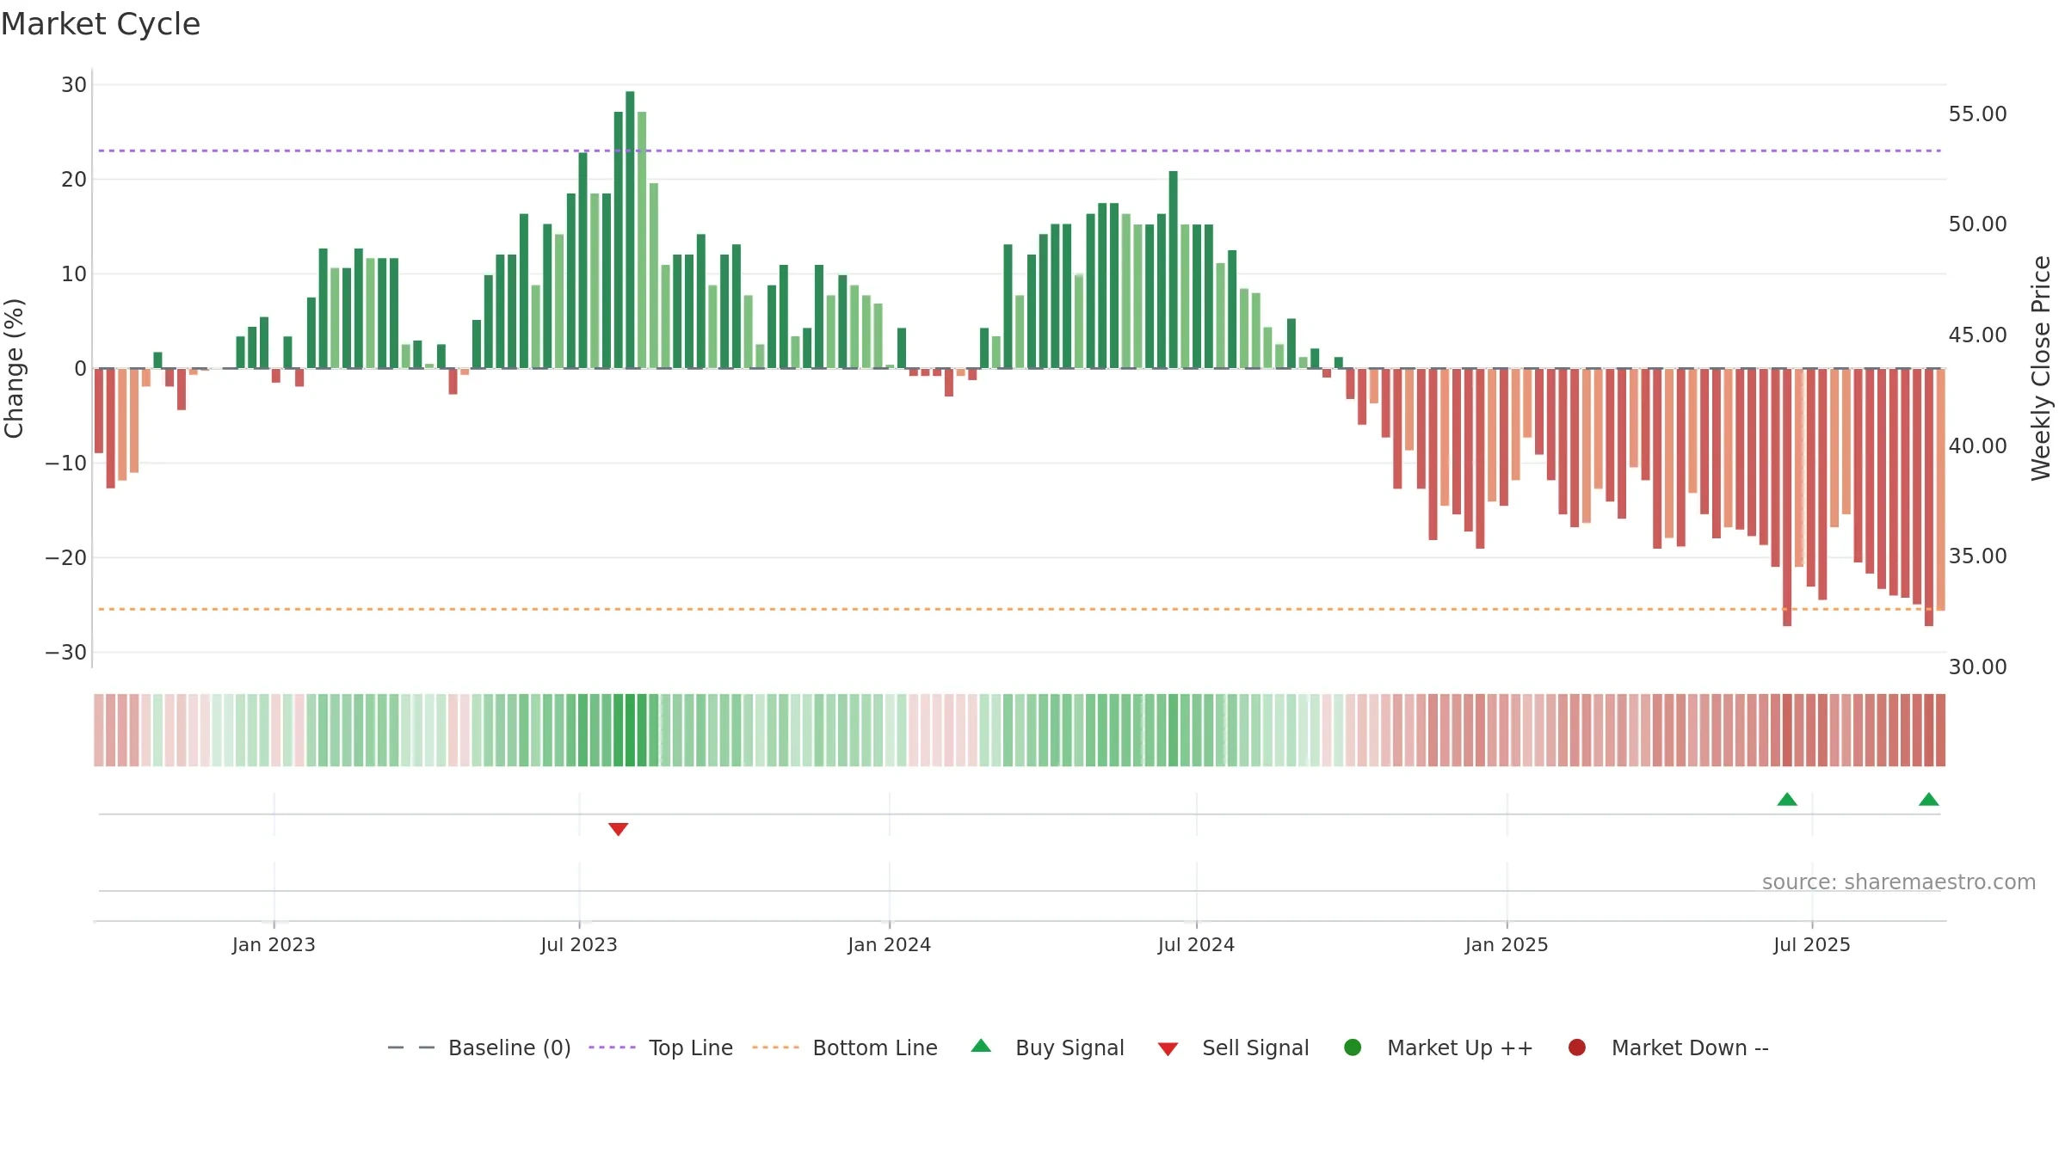Click the purple dotted Top Line legend sample
Image resolution: width=2065 pixels, height=1161 pixels.
[x=612, y=1047]
